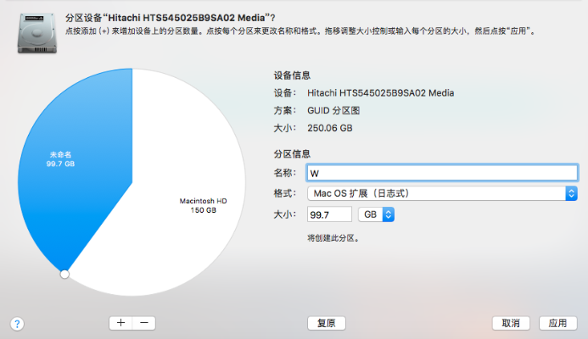Open the GB unit dropdown
The height and width of the screenshot is (339, 588).
point(377,215)
